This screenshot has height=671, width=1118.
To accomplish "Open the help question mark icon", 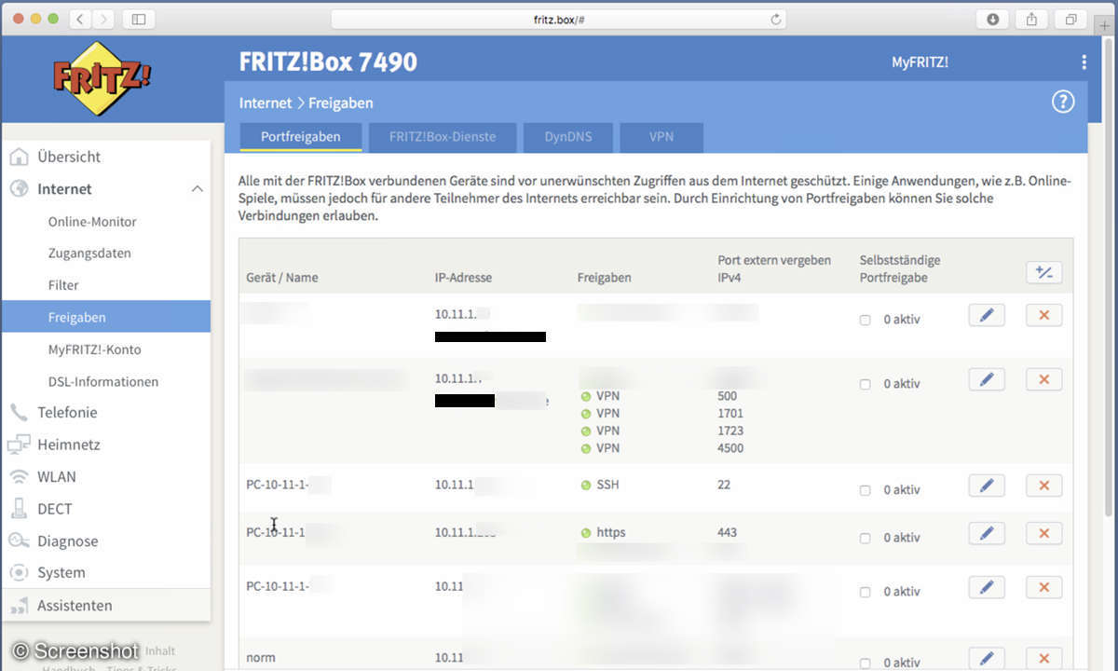I will tap(1063, 103).
